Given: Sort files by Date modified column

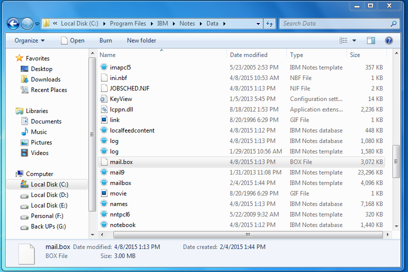Looking at the screenshot, I should [x=248, y=55].
